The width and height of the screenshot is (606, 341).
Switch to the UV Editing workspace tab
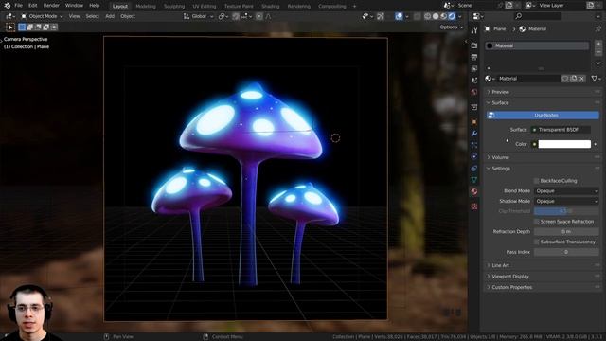click(205, 7)
